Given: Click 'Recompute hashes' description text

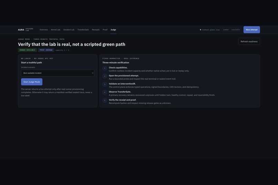Looking at the screenshot, I should click(x=140, y=103).
